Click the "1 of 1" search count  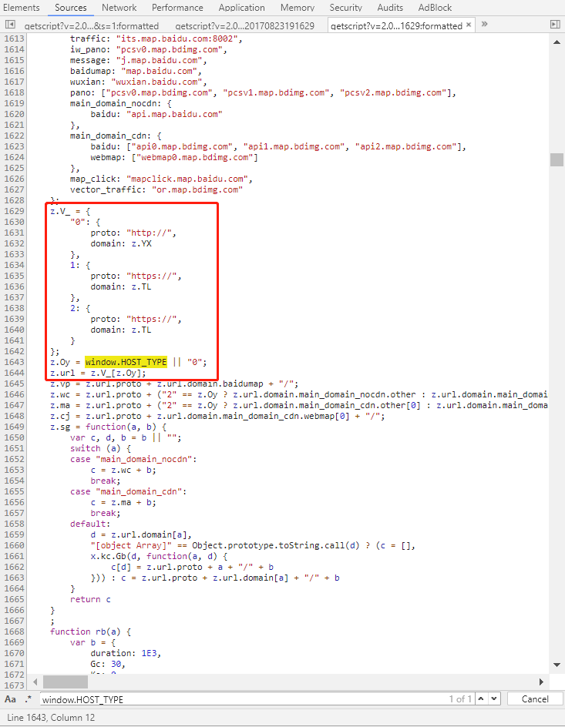pyautogui.click(x=460, y=699)
